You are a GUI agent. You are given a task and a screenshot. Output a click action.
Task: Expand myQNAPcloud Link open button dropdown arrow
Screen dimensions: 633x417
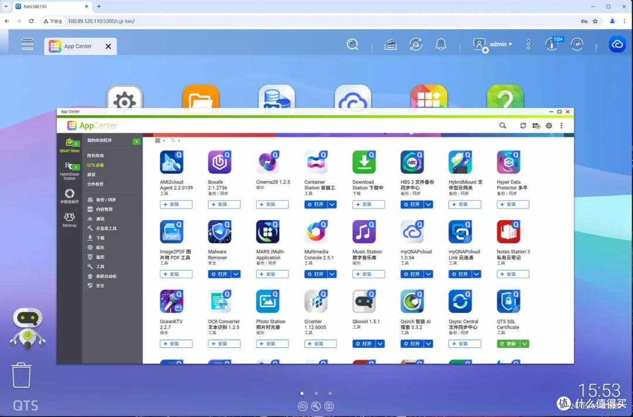477,274
